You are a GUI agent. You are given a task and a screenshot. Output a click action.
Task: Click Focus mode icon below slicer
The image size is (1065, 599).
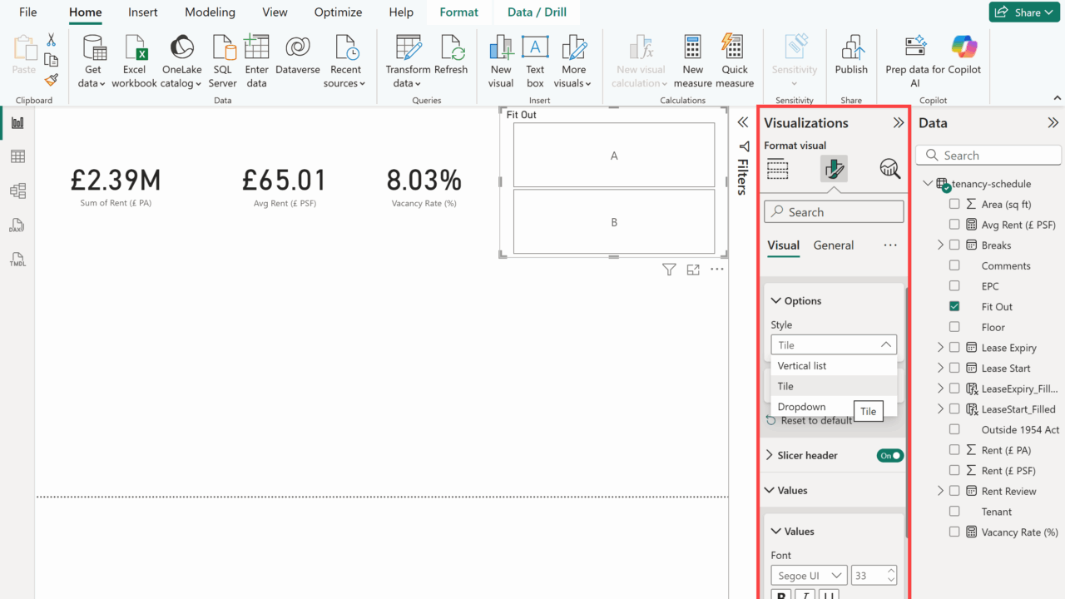click(x=693, y=270)
